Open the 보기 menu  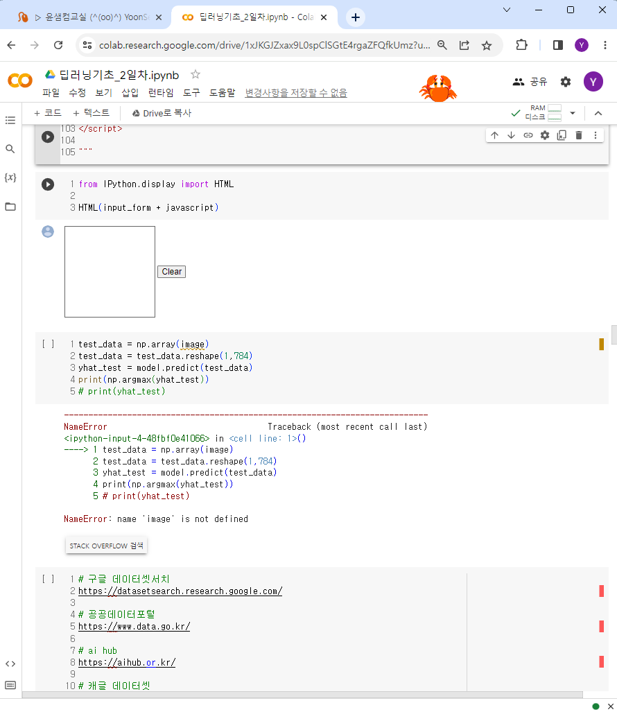103,93
